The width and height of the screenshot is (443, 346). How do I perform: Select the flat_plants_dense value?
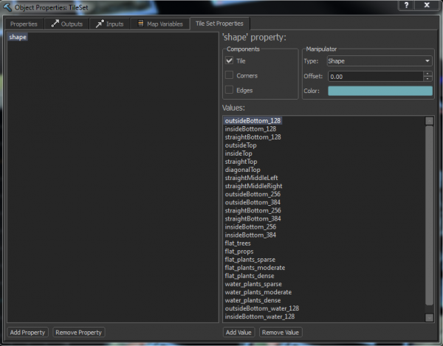[250, 276]
